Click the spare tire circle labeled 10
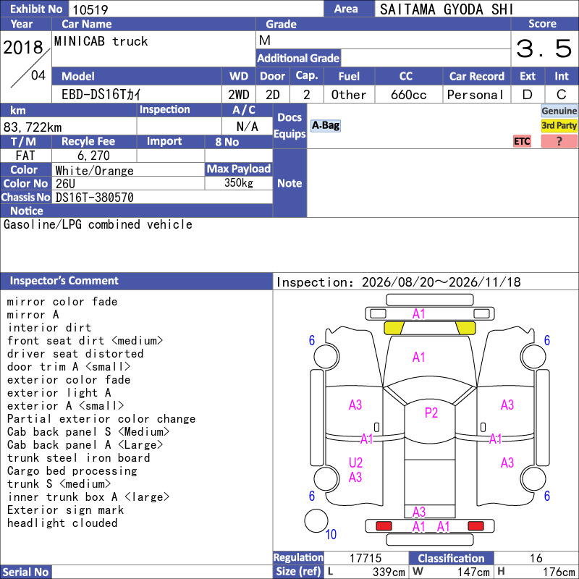The height and width of the screenshot is (579, 579). click(x=316, y=520)
